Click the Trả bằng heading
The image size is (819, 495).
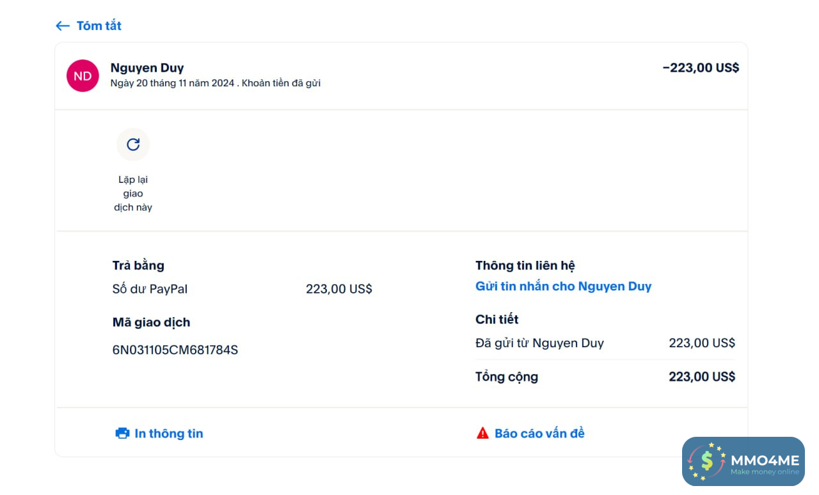[x=138, y=265]
